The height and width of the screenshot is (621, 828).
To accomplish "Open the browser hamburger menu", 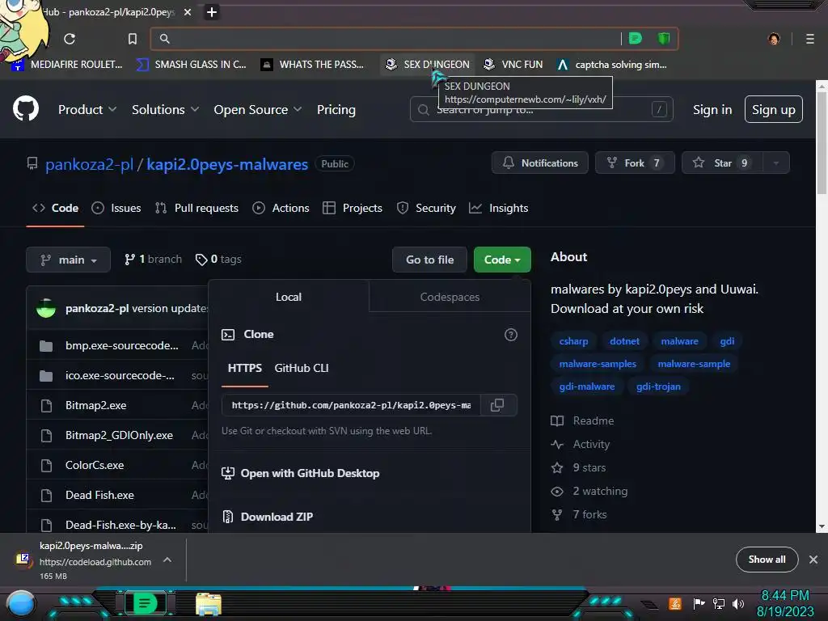I will coord(809,39).
